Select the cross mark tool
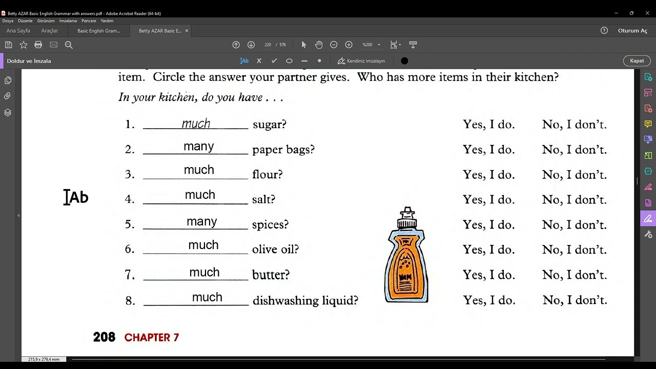This screenshot has width=656, height=369. (x=259, y=60)
